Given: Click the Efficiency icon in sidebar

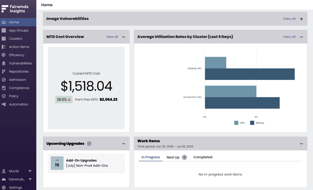Looking at the screenshot, I should (4, 55).
